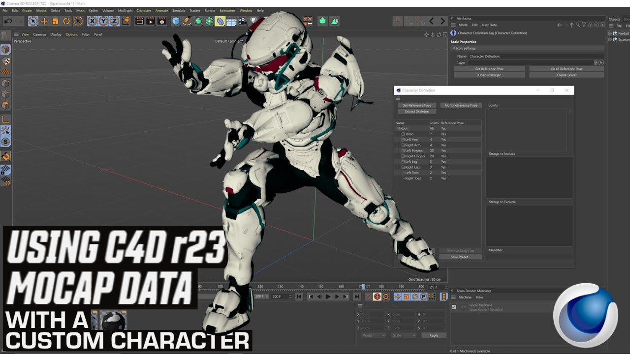The width and height of the screenshot is (630, 354).
Task: Click the Play forward button
Action: pyautogui.click(x=328, y=296)
